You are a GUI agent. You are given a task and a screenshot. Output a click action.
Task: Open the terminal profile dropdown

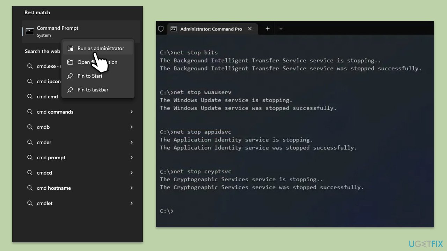point(281,29)
